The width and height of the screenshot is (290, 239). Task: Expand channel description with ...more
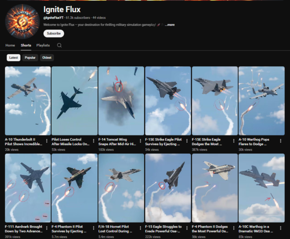pyautogui.click(x=170, y=25)
